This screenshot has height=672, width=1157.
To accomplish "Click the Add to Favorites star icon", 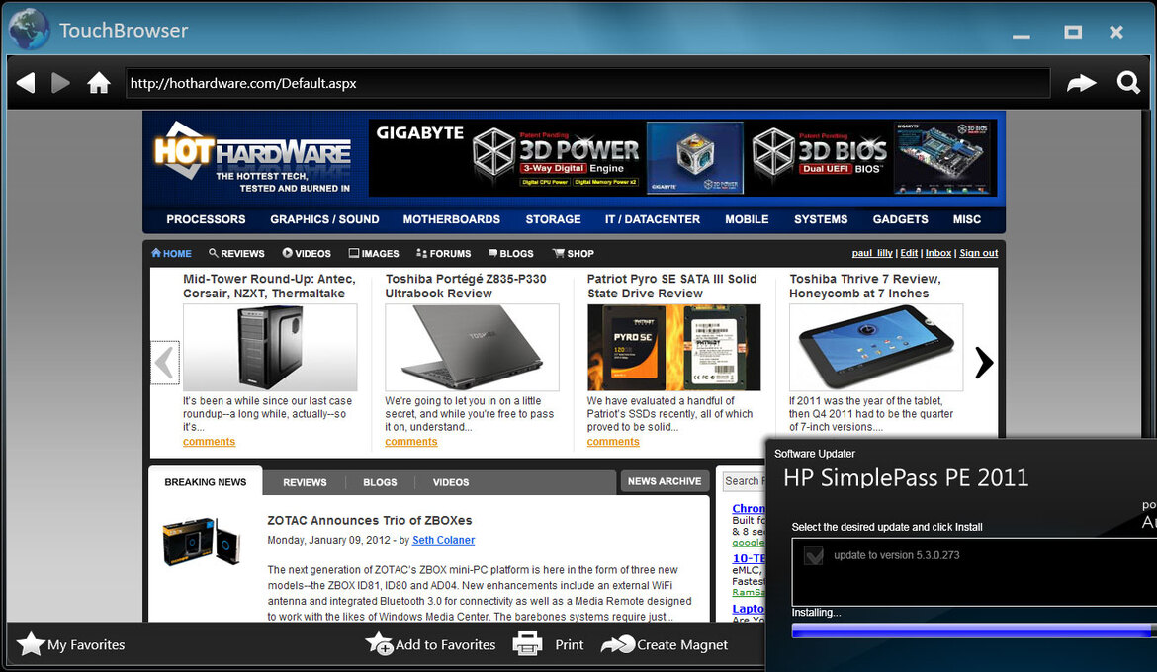I will point(380,644).
